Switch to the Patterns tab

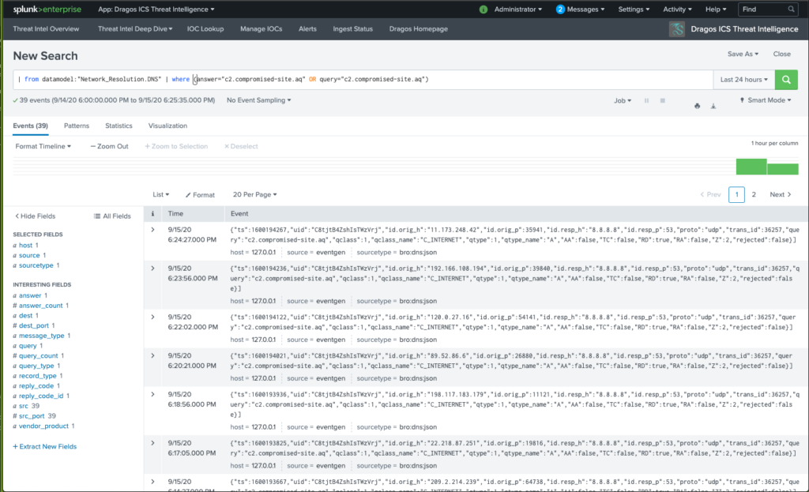pyautogui.click(x=77, y=126)
